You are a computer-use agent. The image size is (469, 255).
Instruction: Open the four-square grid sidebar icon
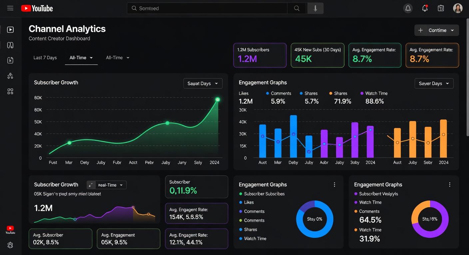click(x=10, y=91)
